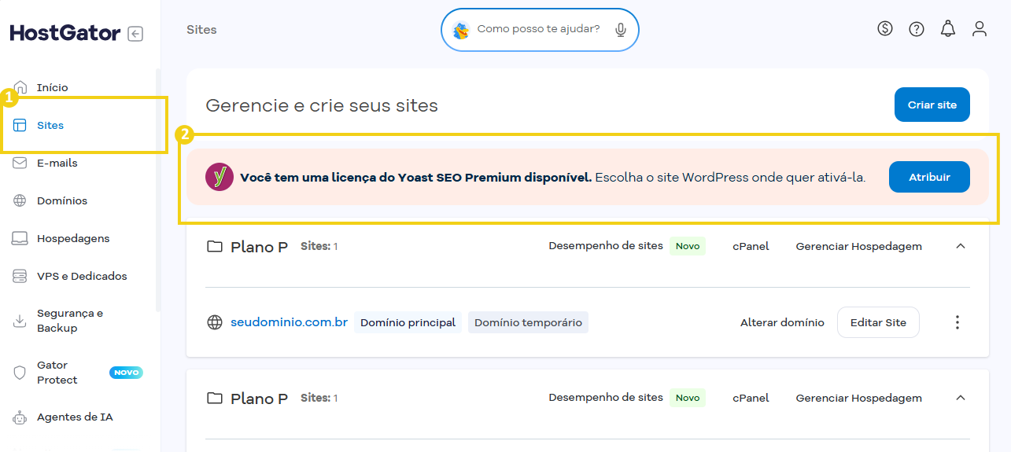Click the Sites breadcrumb in the header
This screenshot has height=452, width=1011.
(201, 30)
